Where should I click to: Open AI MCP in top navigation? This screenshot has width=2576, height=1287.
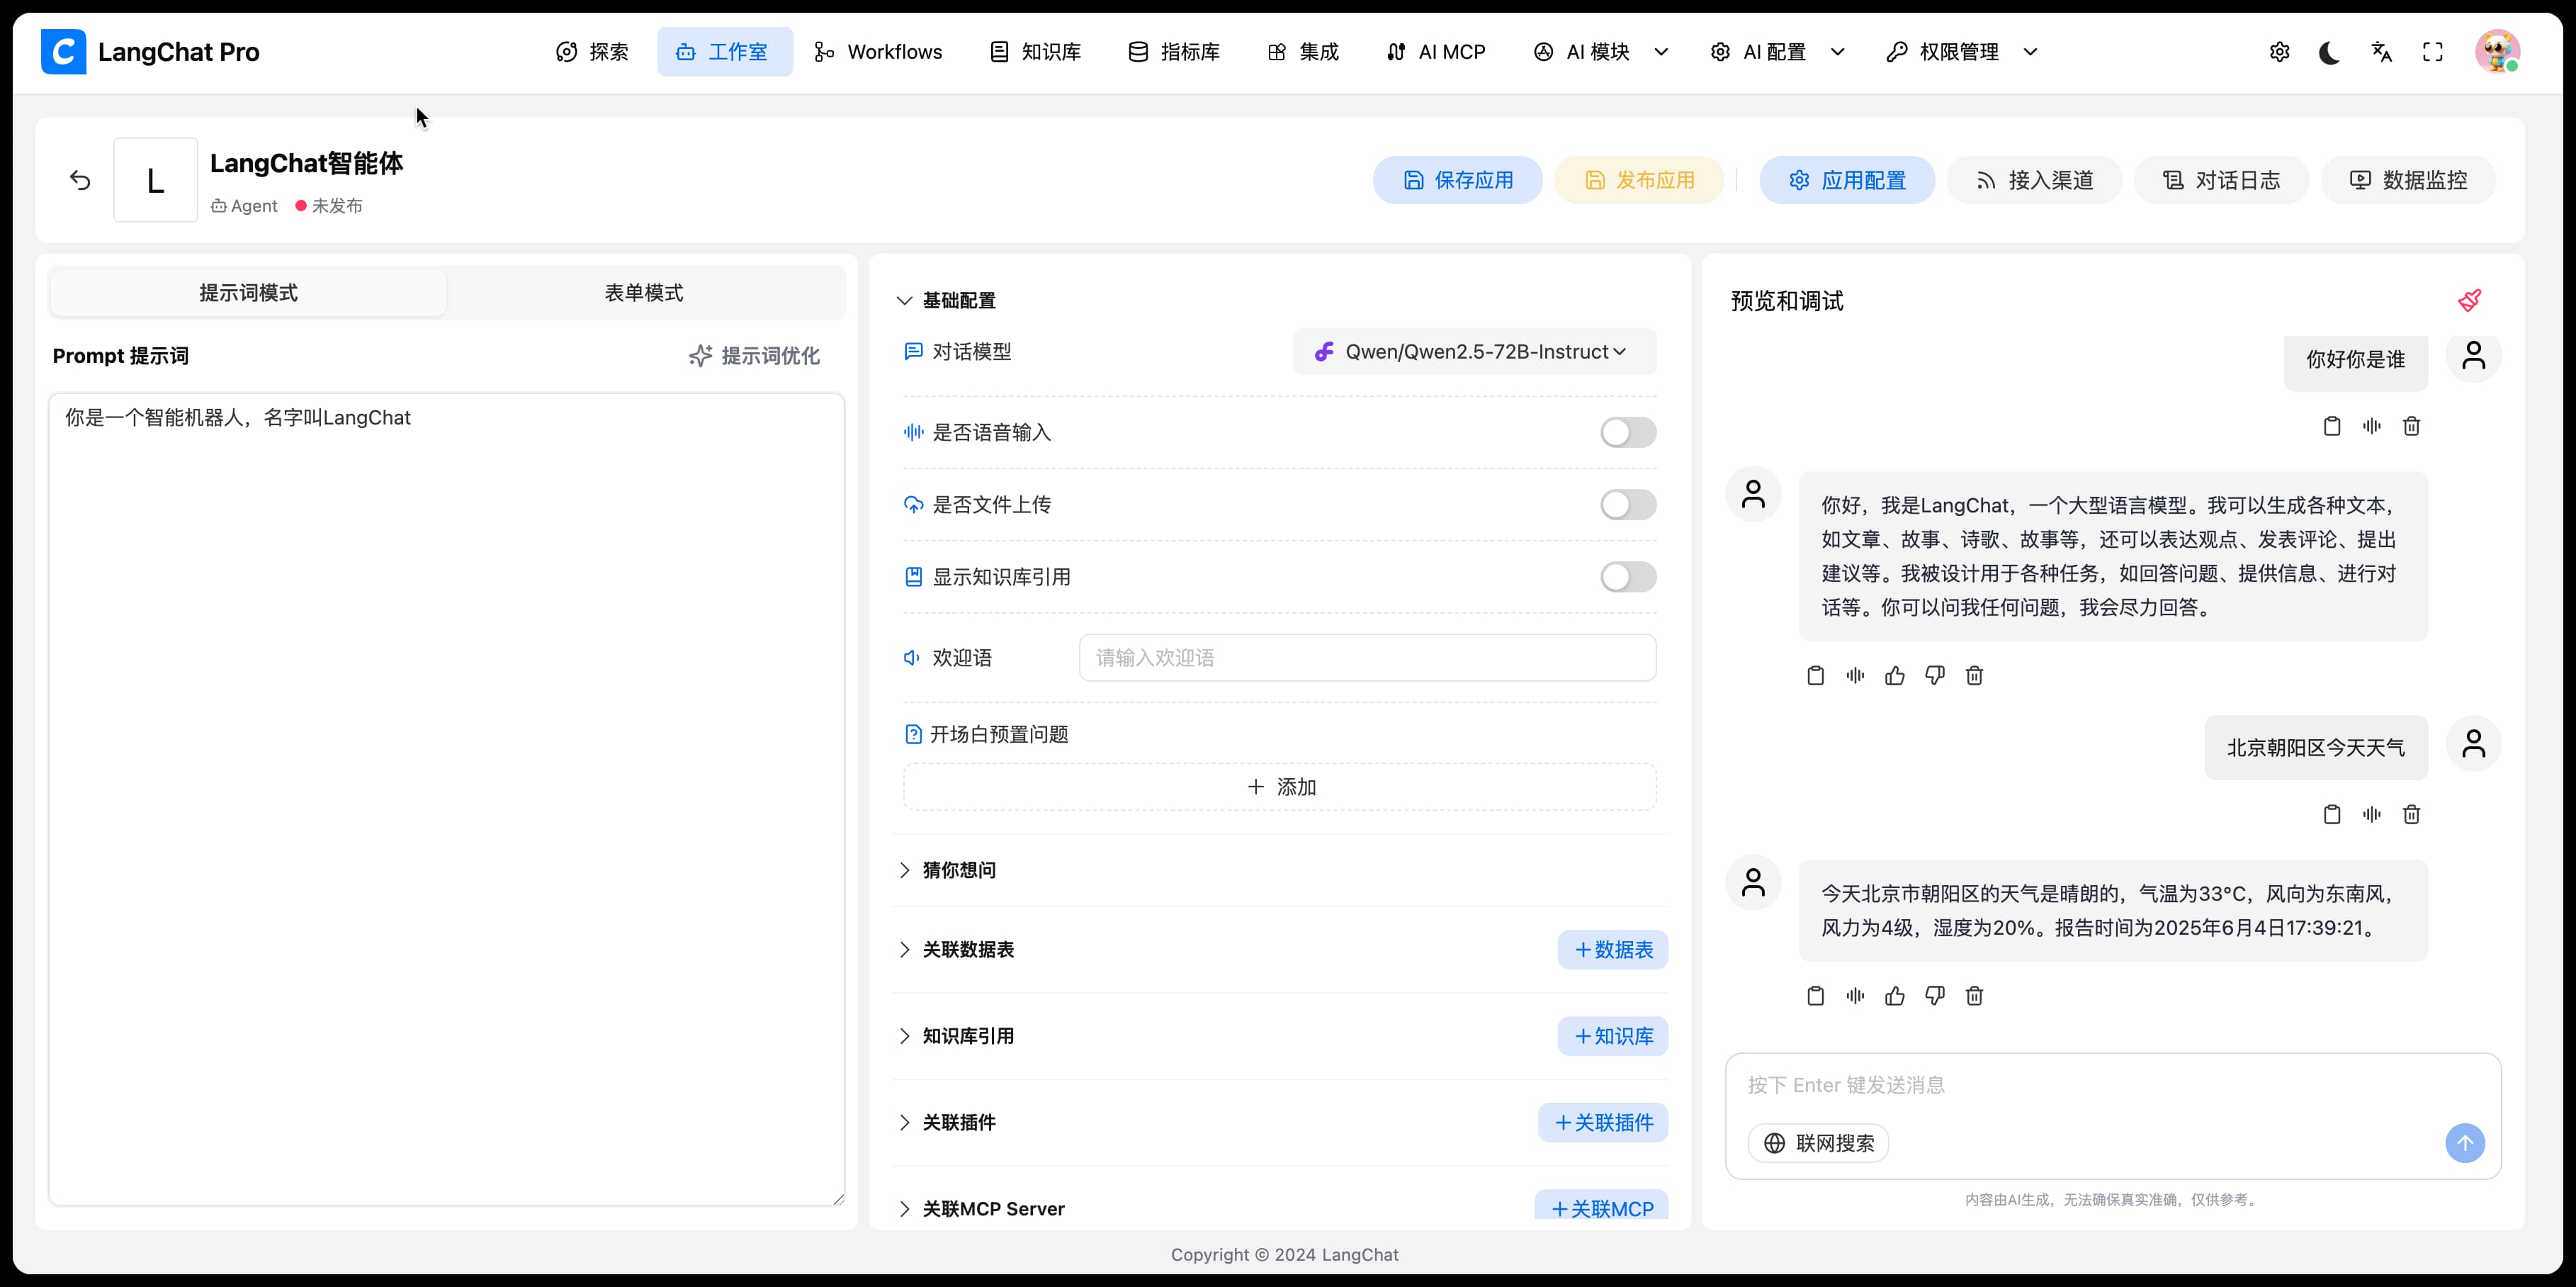tap(1436, 52)
